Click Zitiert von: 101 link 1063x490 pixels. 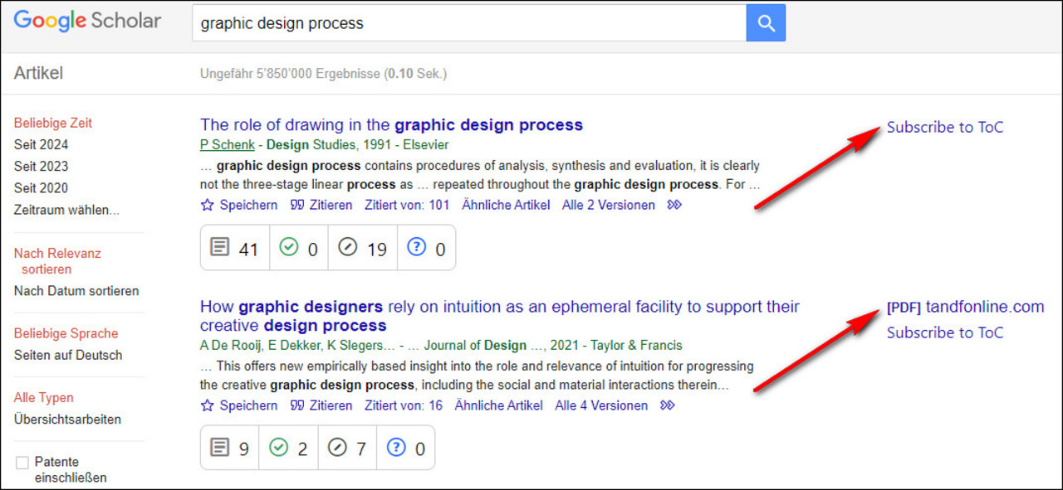404,205
